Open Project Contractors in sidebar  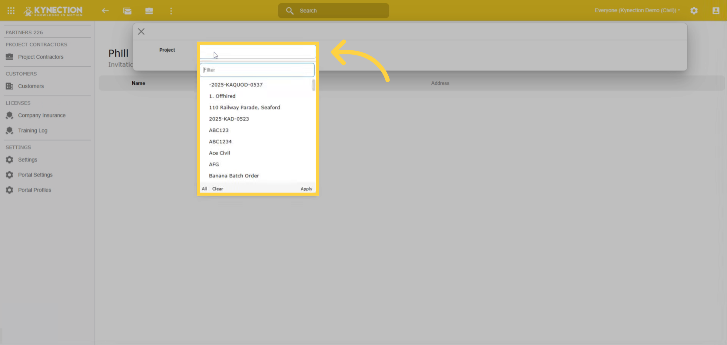(x=41, y=57)
